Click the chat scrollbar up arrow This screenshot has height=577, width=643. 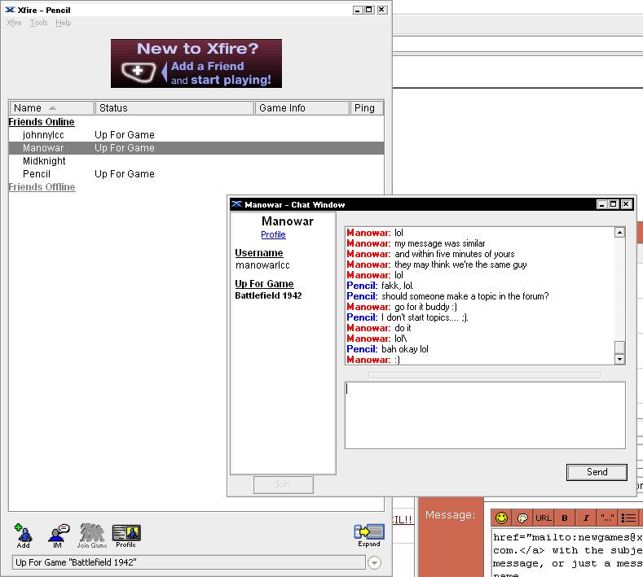[x=619, y=232]
